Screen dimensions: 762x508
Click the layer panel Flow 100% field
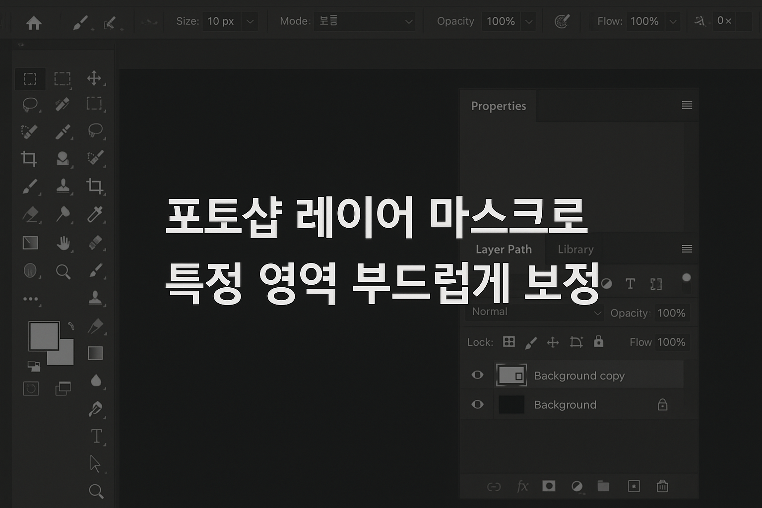(672, 342)
